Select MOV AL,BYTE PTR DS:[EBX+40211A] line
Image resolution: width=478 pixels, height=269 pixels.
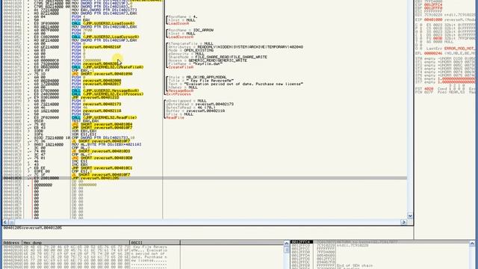106,144
